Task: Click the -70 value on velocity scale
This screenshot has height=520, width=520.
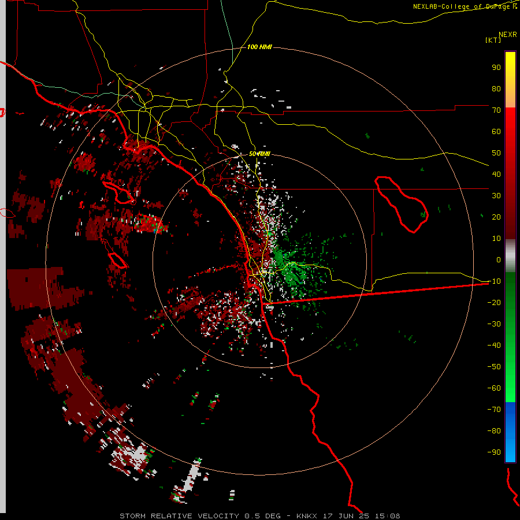Action: coord(494,410)
